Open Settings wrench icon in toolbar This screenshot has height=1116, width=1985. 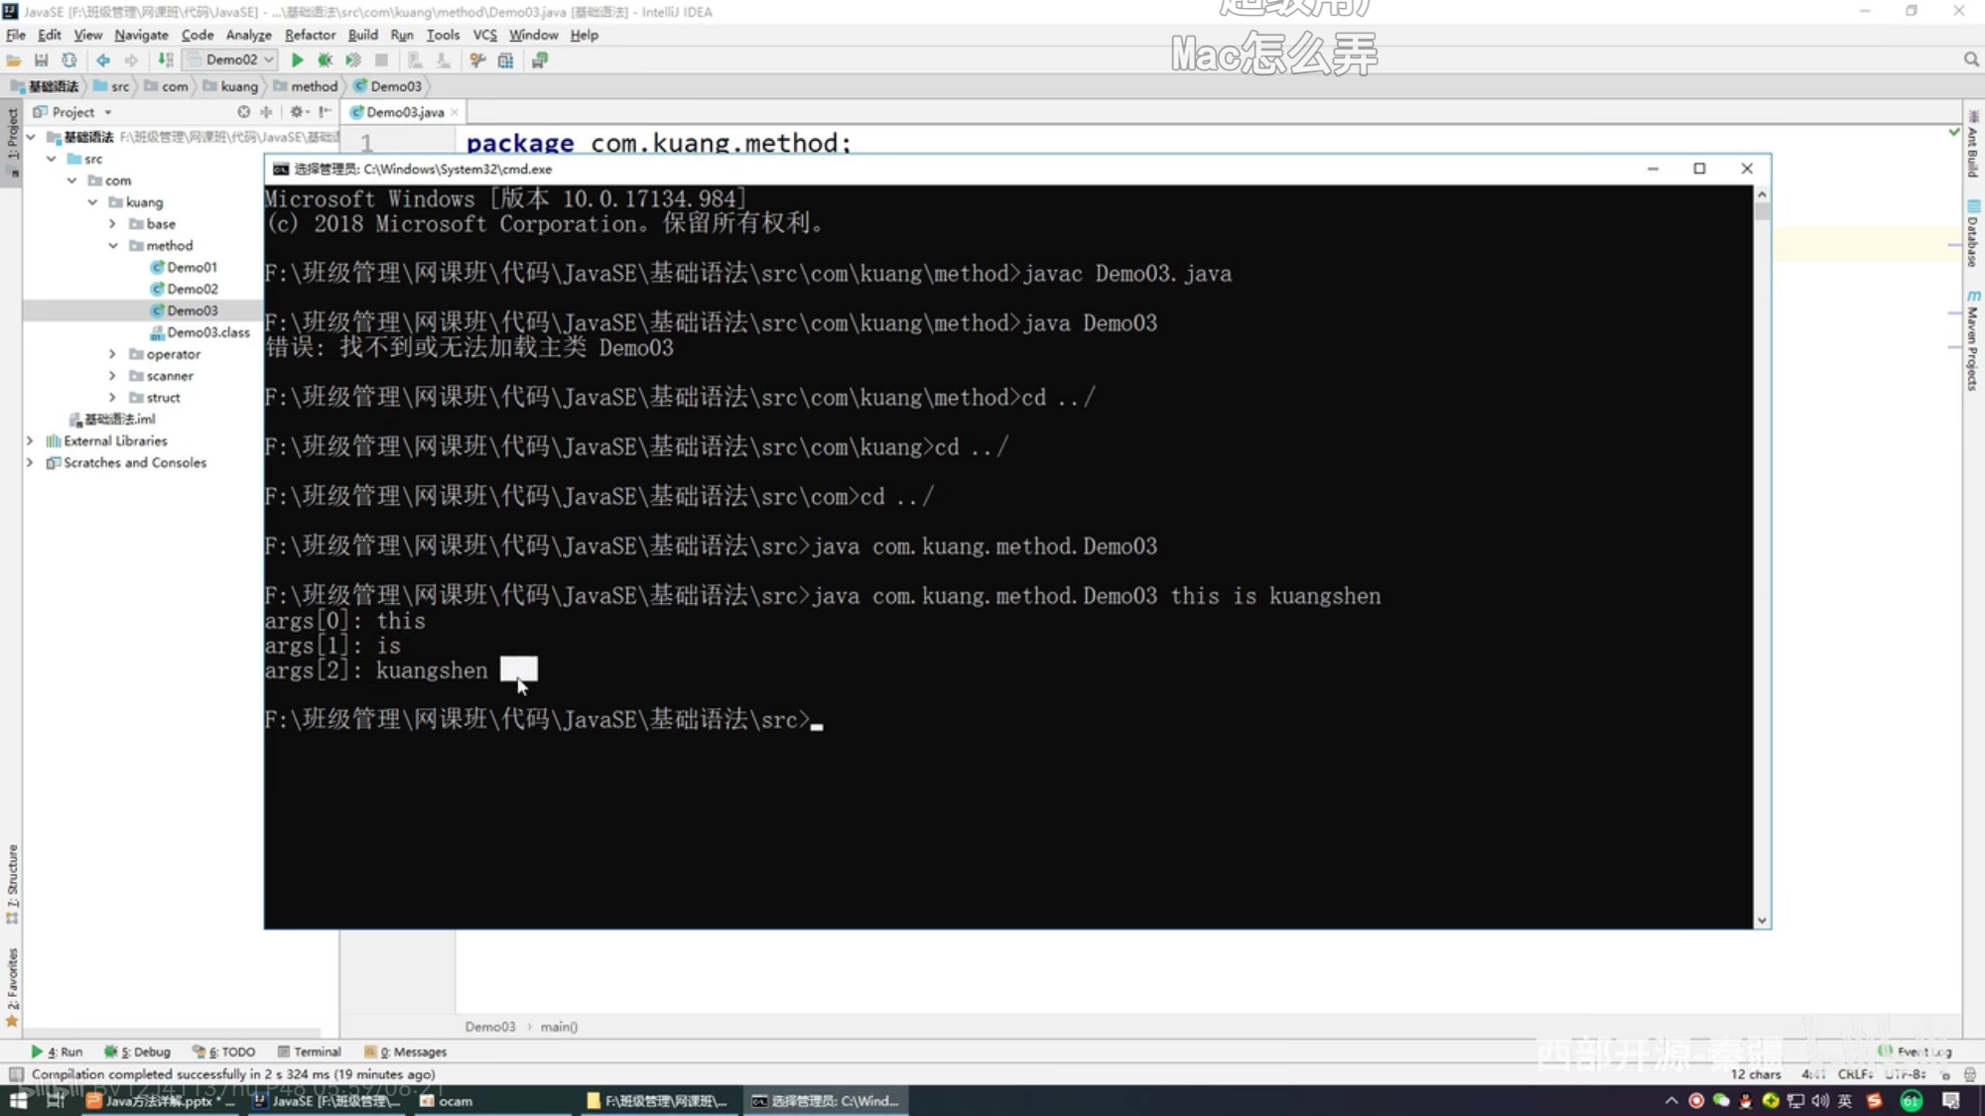coord(477,61)
